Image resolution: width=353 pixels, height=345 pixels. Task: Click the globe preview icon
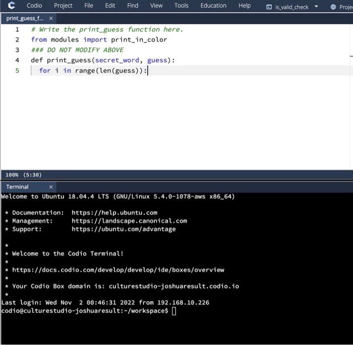[x=333, y=7]
